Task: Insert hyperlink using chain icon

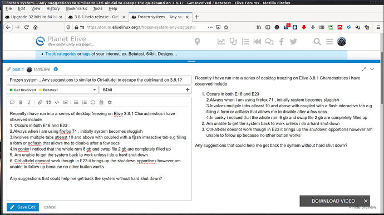Action: [x=40, y=102]
